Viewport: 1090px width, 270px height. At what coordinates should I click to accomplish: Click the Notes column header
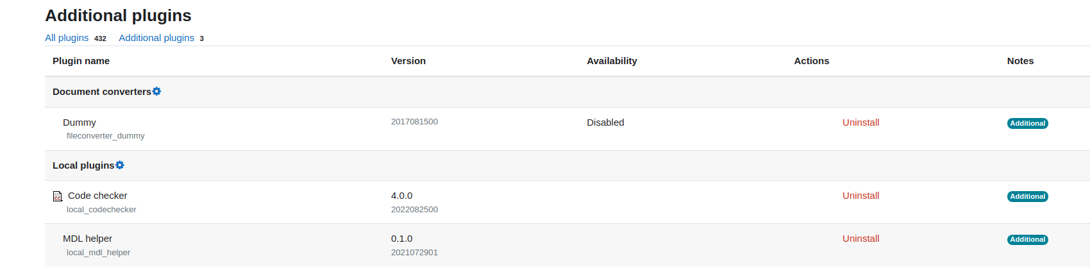[1020, 61]
